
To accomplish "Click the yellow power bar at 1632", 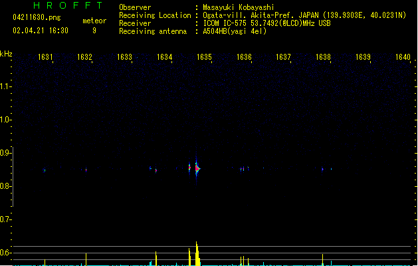I will [86, 259].
